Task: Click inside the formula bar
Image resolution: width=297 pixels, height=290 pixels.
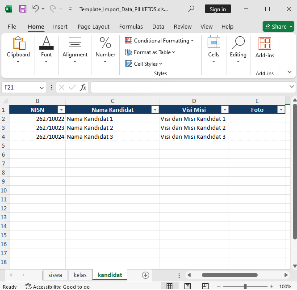Action: tap(189, 88)
